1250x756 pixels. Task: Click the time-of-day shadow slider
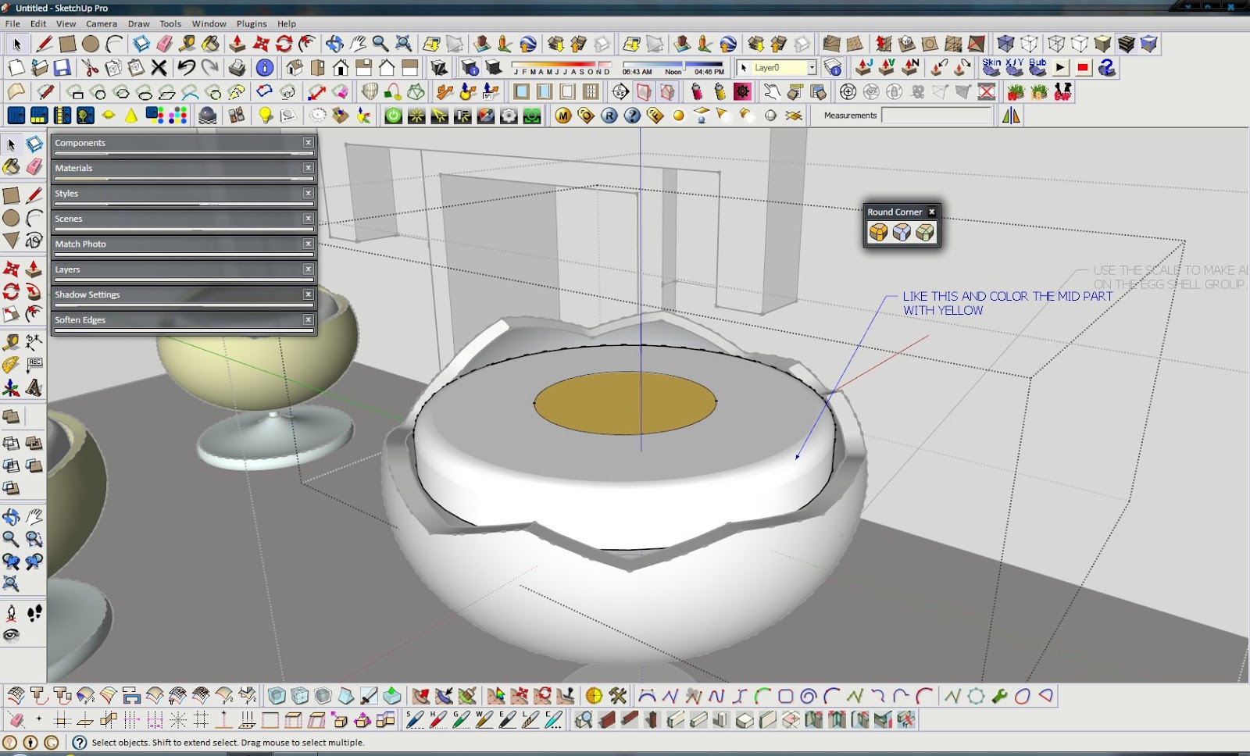click(673, 64)
